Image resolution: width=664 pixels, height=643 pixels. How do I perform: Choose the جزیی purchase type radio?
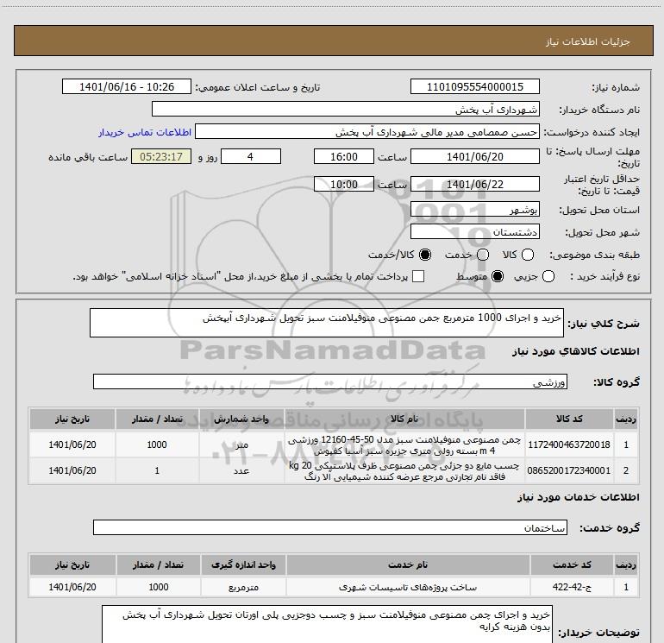click(548, 277)
